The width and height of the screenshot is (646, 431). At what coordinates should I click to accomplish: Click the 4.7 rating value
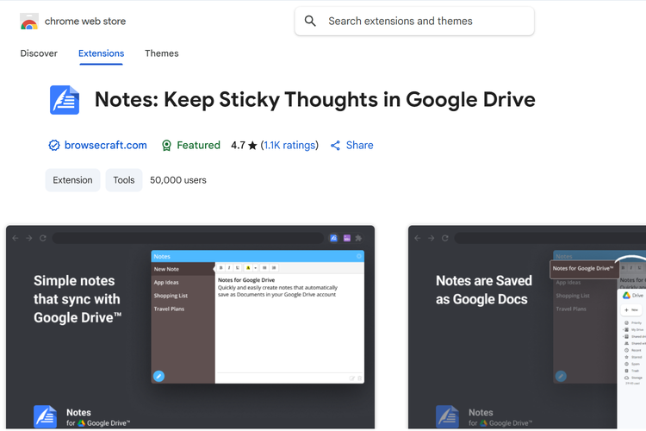point(238,145)
